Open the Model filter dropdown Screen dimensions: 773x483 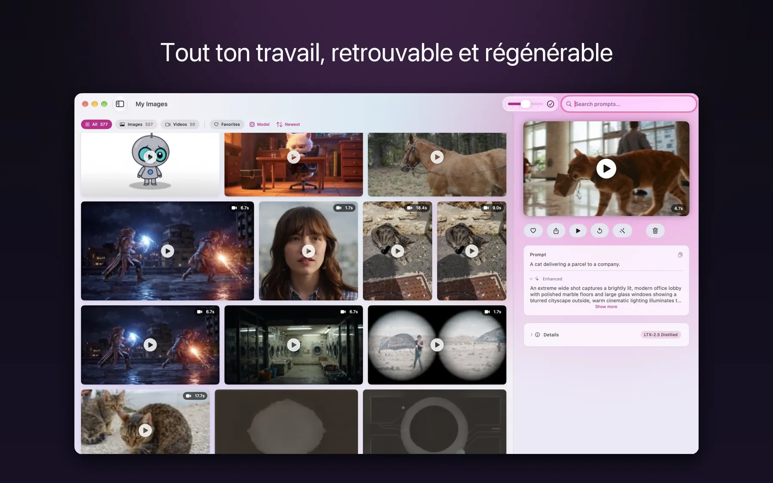click(259, 125)
